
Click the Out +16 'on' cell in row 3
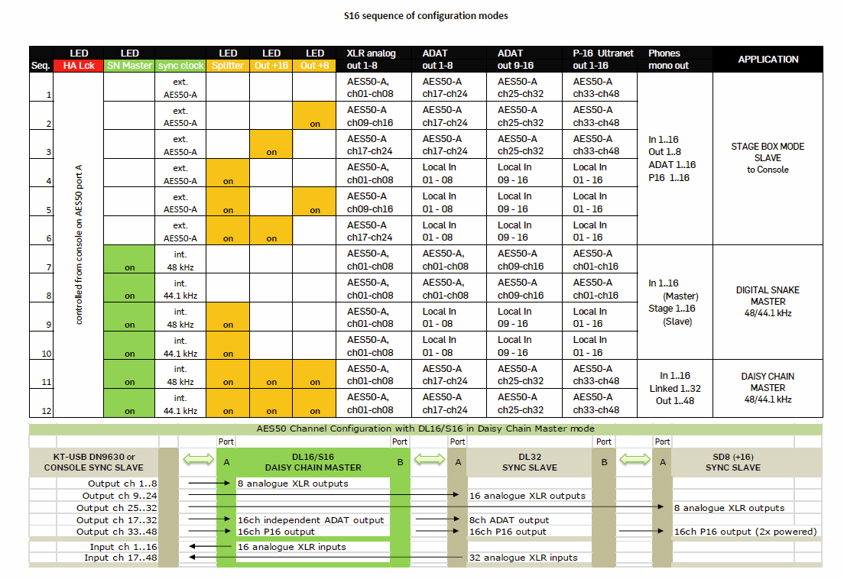[271, 144]
